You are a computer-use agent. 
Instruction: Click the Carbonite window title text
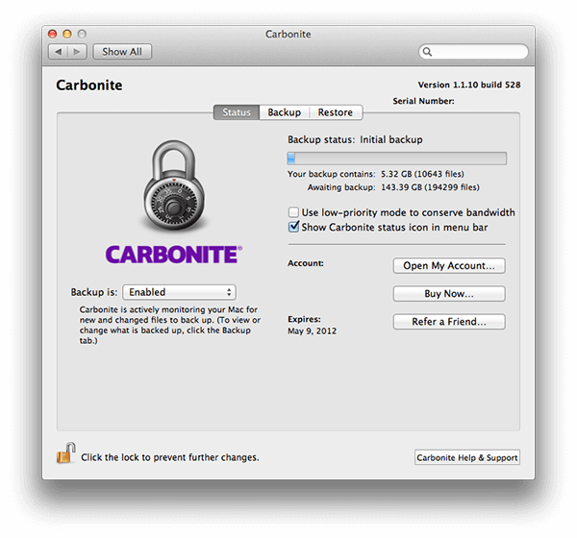pyautogui.click(x=288, y=35)
